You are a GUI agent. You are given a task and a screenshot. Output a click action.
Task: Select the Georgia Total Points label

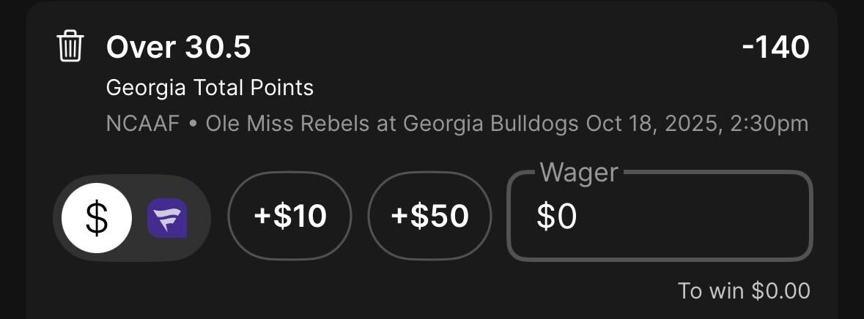coord(210,89)
